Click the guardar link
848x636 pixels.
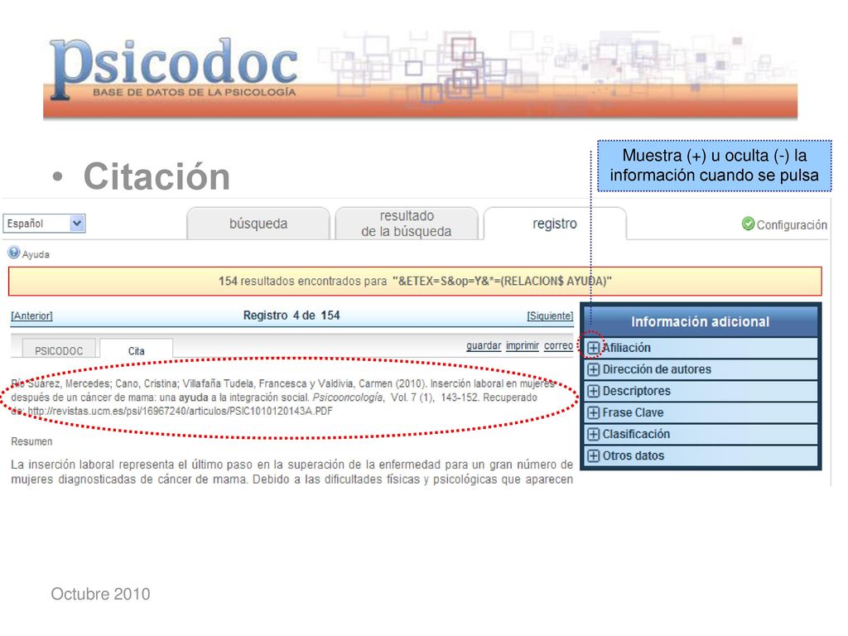coord(484,345)
